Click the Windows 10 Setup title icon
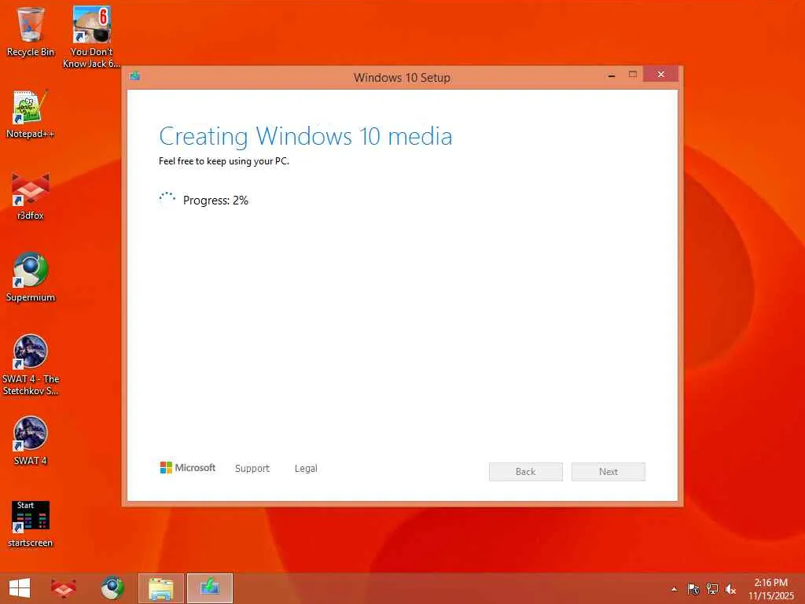Image resolution: width=805 pixels, height=604 pixels. (135, 76)
